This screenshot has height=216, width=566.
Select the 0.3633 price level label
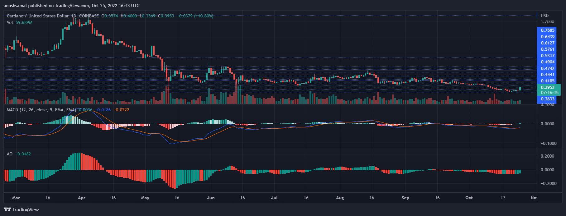pyautogui.click(x=548, y=99)
